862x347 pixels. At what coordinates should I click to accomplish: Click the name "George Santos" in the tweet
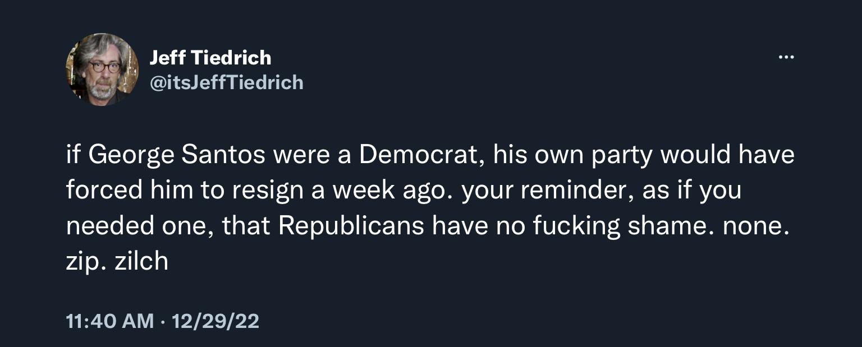[176, 155]
